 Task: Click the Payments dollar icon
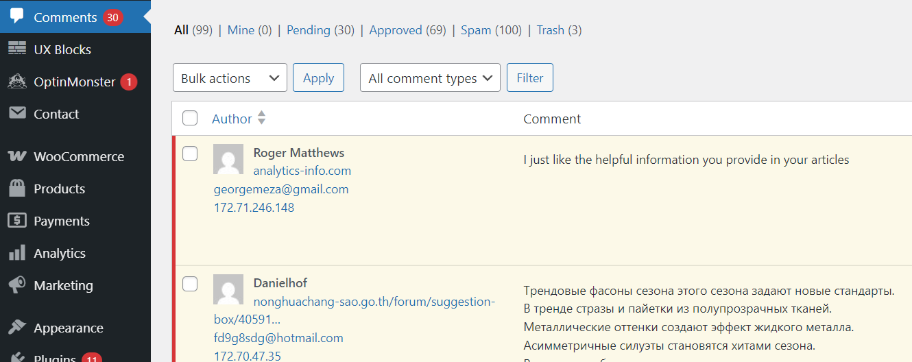tap(17, 220)
